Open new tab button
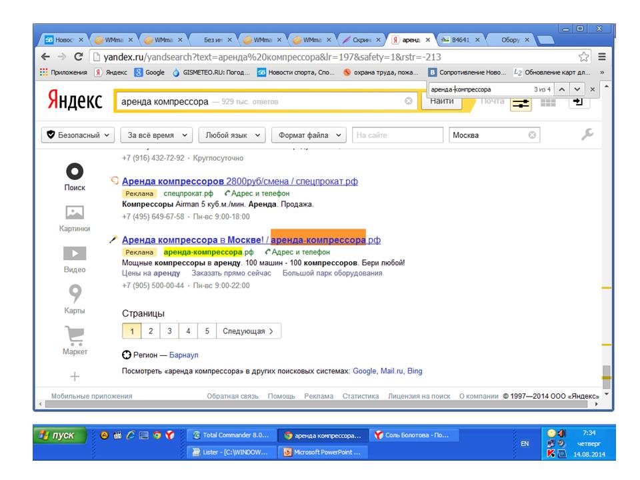This screenshot has width=640, height=480. tap(546, 39)
